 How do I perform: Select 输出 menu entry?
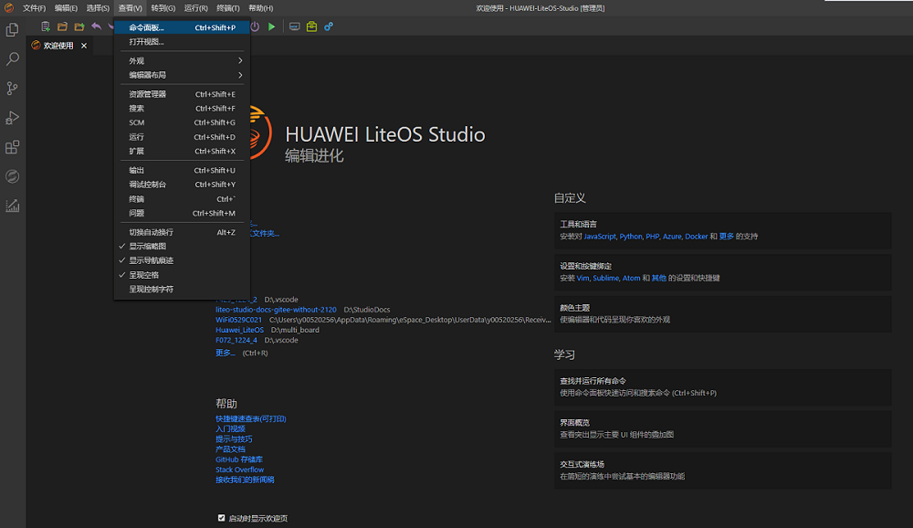[182, 170]
